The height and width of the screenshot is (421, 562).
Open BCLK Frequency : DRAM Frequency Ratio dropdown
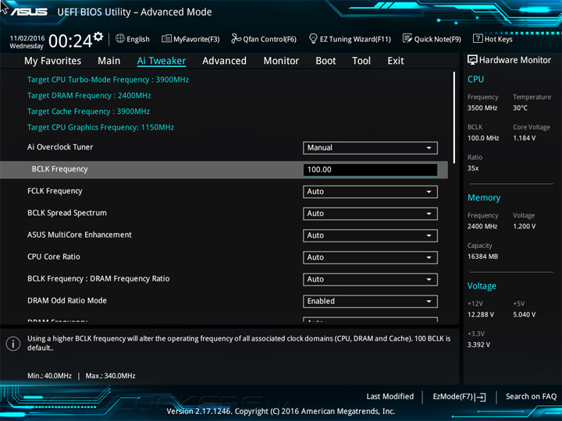pos(370,279)
